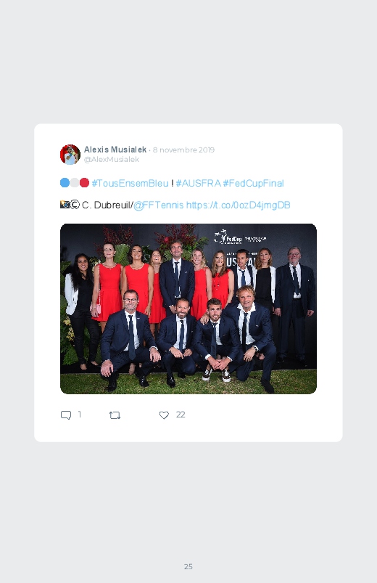Click the copyright symbol emoji
The height and width of the screenshot is (583, 377).
75,205
